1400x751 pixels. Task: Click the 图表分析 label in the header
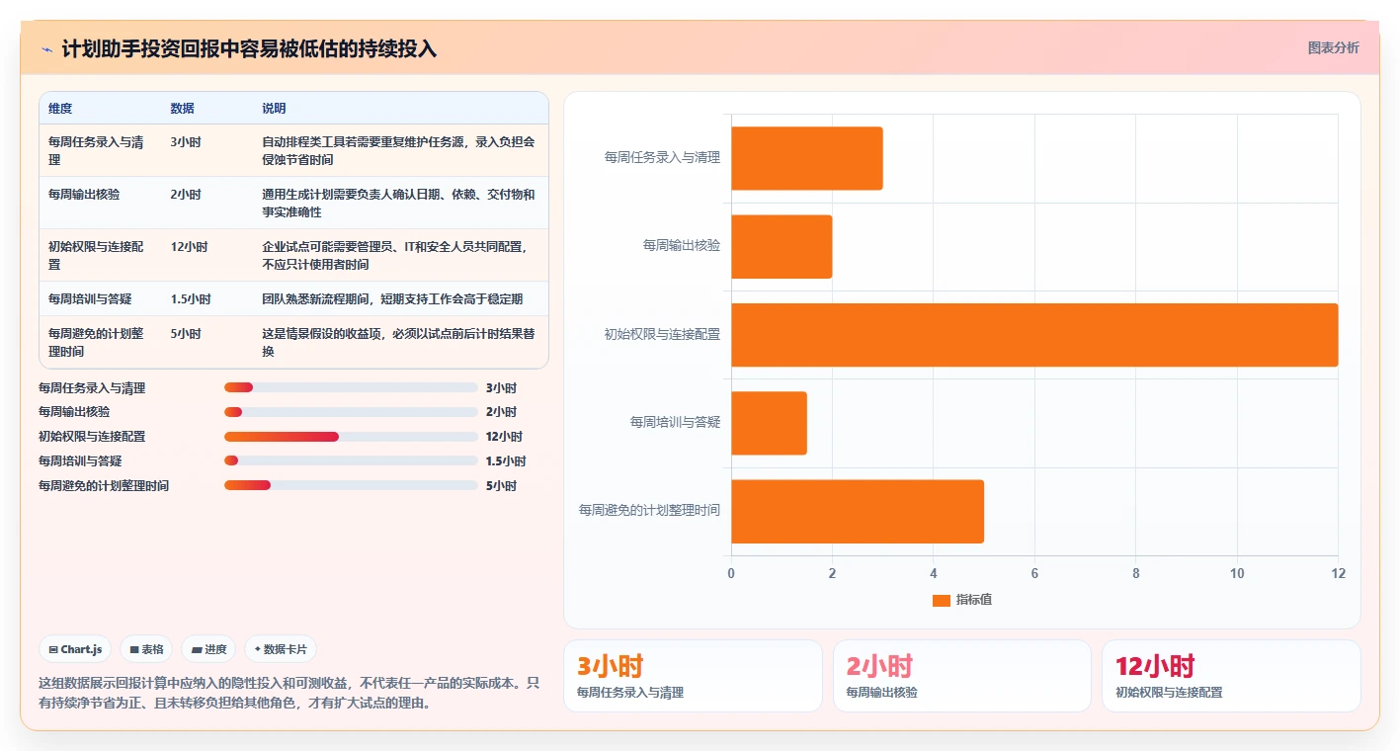1333,47
